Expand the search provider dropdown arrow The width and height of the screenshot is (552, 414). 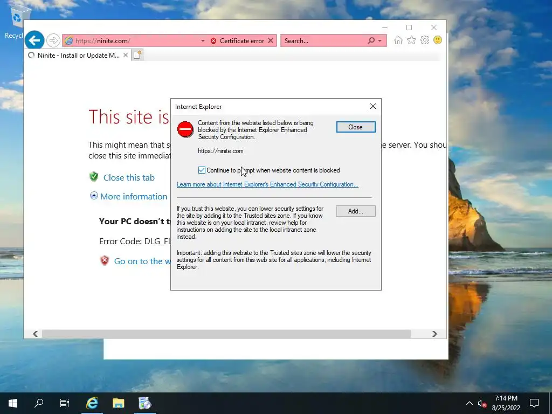(x=380, y=41)
